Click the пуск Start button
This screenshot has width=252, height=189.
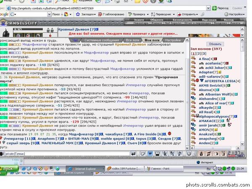pyautogui.click(x=9, y=169)
